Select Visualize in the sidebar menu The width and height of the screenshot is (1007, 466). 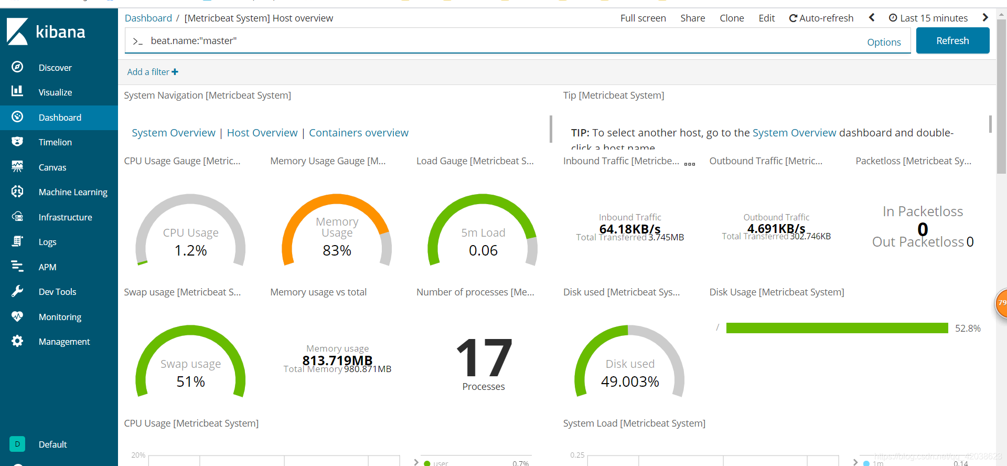tap(55, 92)
